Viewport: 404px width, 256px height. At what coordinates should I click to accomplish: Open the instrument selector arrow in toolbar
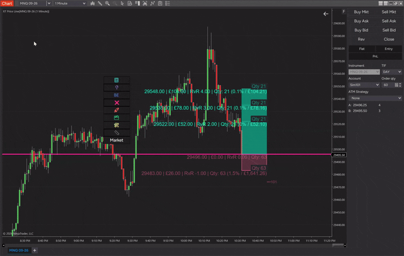(49, 3)
